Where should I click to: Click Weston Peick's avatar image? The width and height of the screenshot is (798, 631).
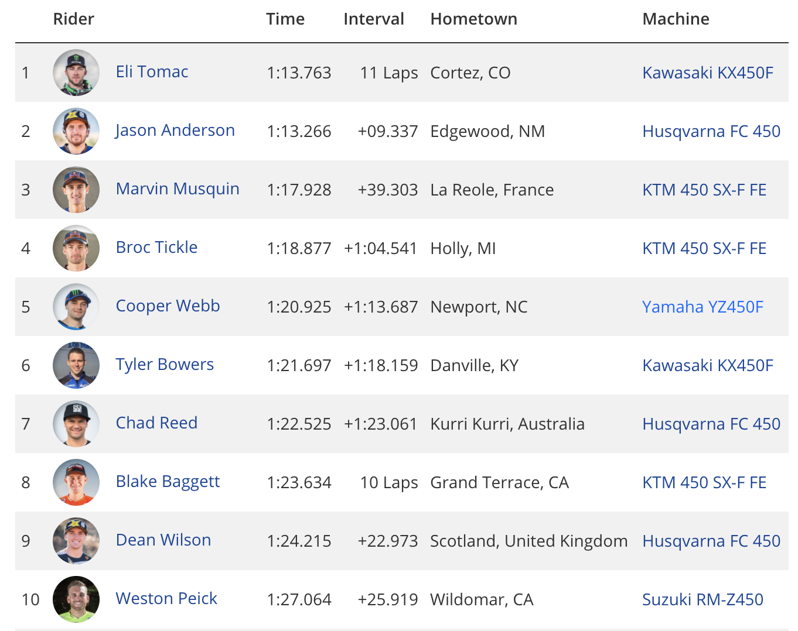(x=76, y=599)
